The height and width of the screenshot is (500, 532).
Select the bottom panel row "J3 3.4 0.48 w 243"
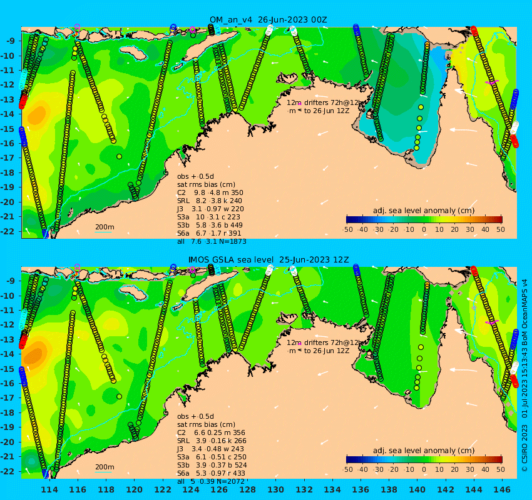[x=210, y=449]
